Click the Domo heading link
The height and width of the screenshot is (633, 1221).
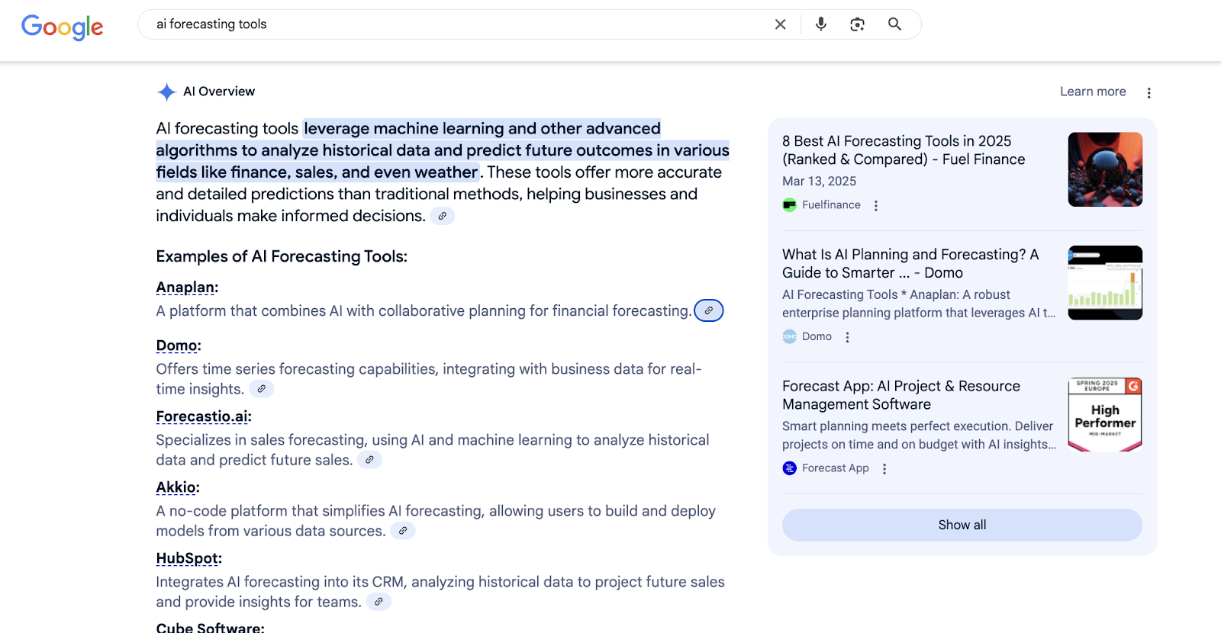click(x=179, y=345)
